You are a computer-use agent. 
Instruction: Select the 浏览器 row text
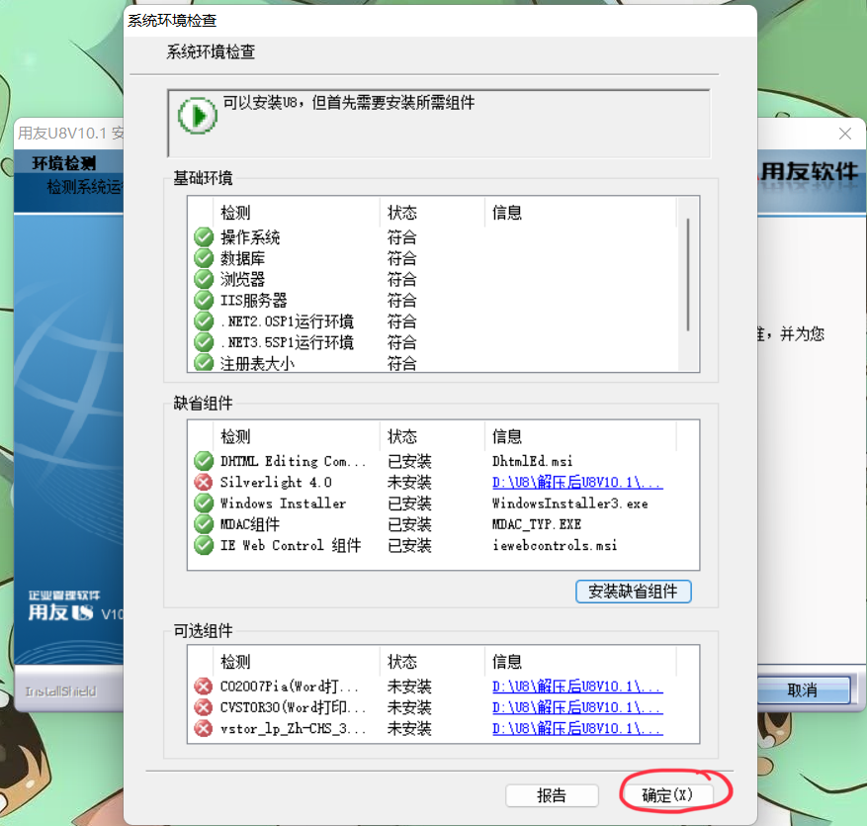(x=243, y=279)
